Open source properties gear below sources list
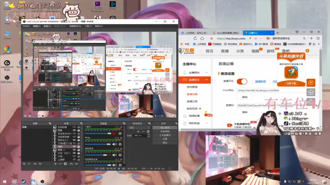330x185 pixels. tap(65, 164)
